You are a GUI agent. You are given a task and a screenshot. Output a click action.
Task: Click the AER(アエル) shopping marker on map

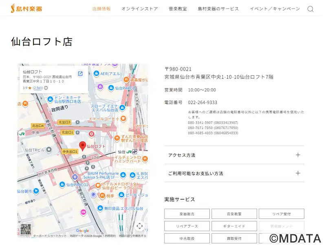(97, 73)
